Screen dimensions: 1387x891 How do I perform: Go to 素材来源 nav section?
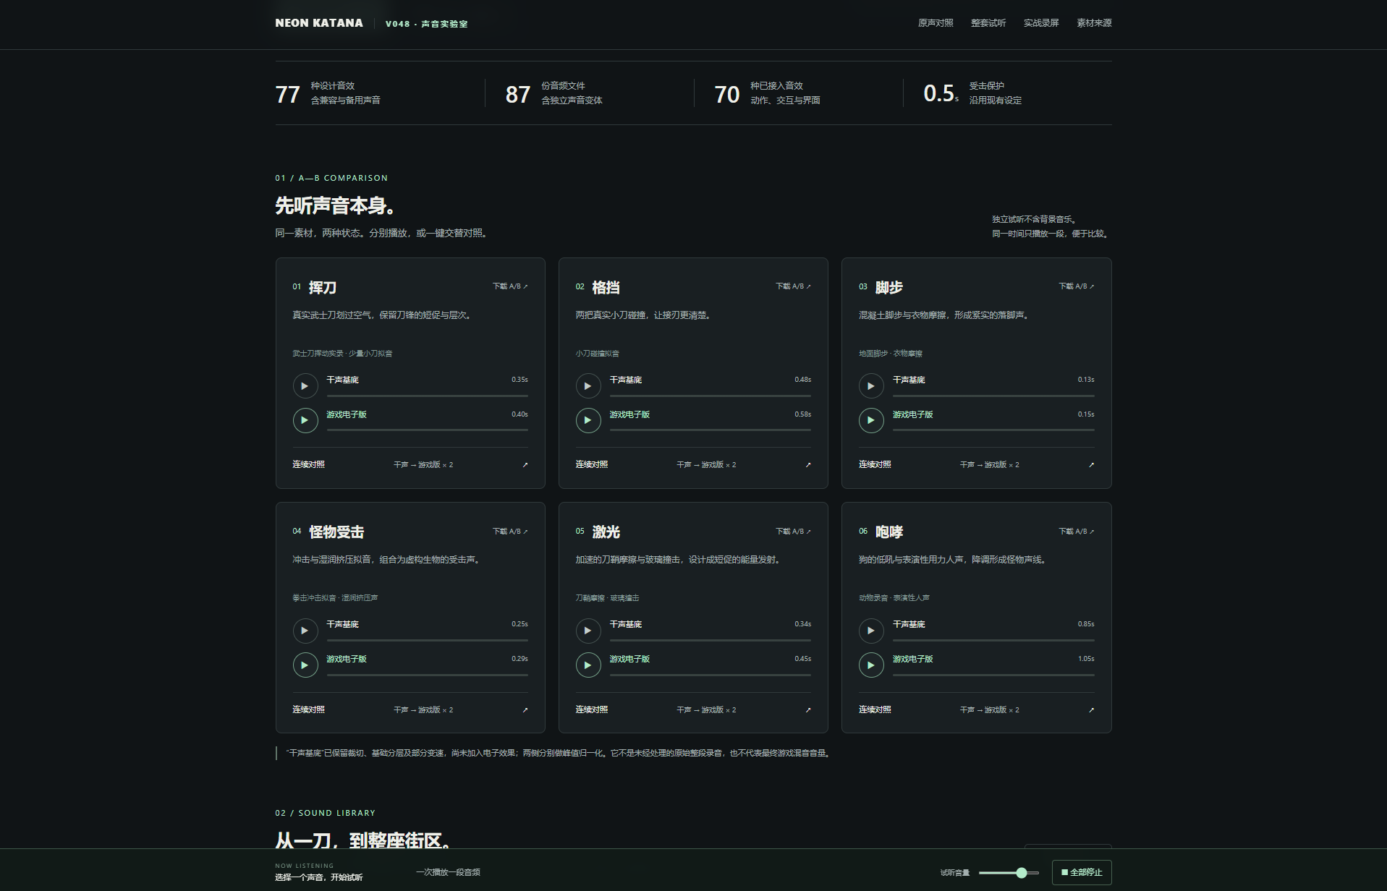pyautogui.click(x=1094, y=23)
